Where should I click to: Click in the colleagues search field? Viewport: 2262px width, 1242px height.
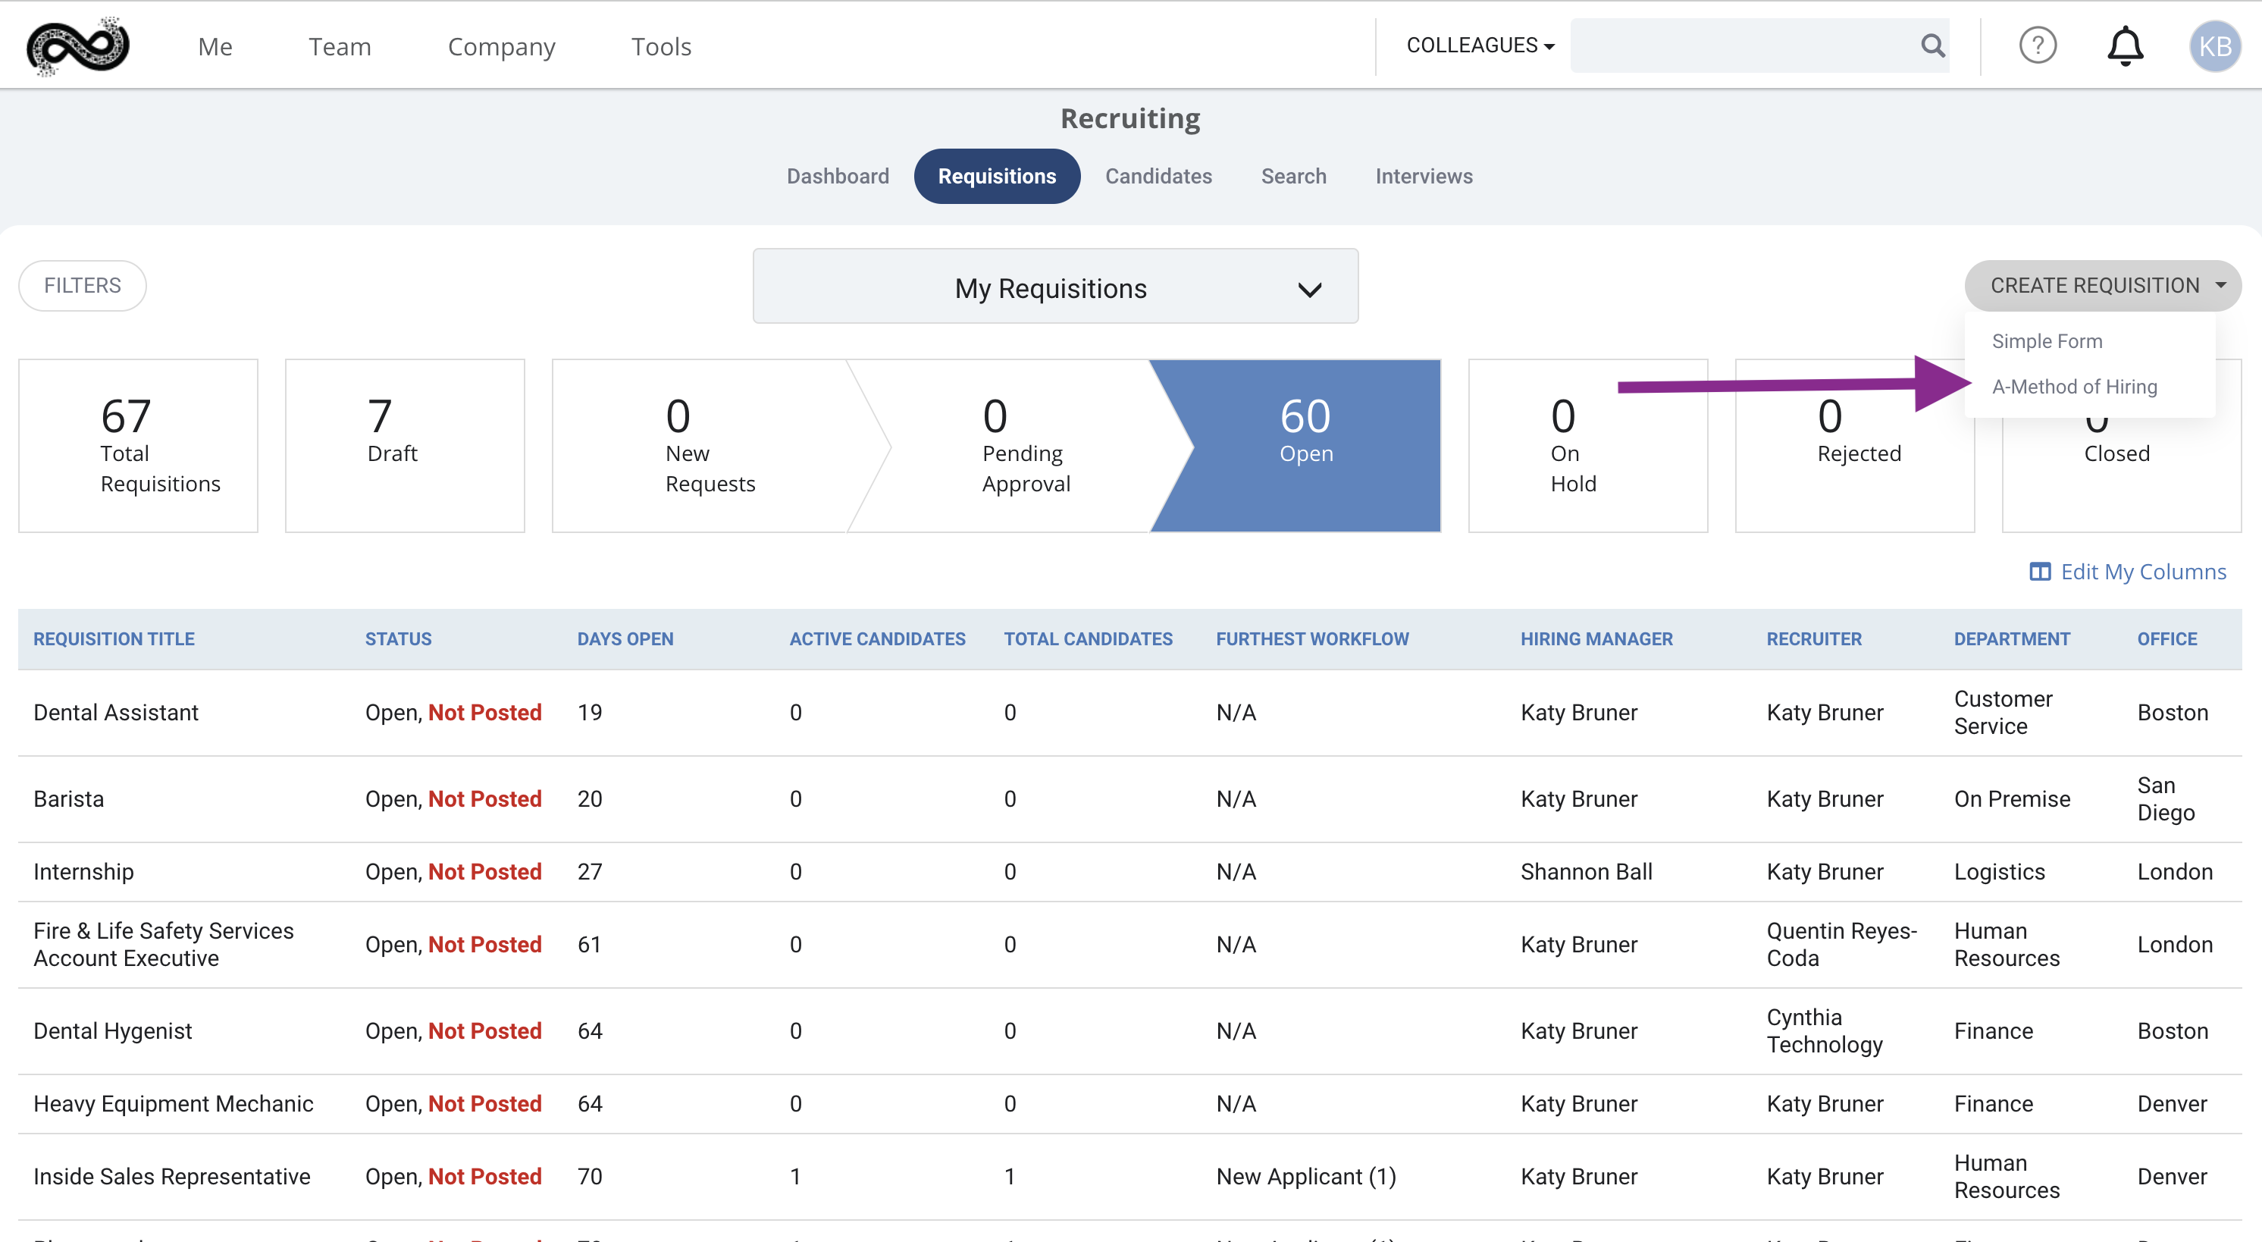tap(1743, 45)
